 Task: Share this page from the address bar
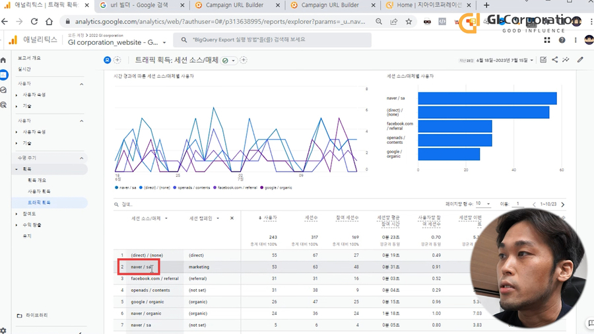pyautogui.click(x=394, y=22)
